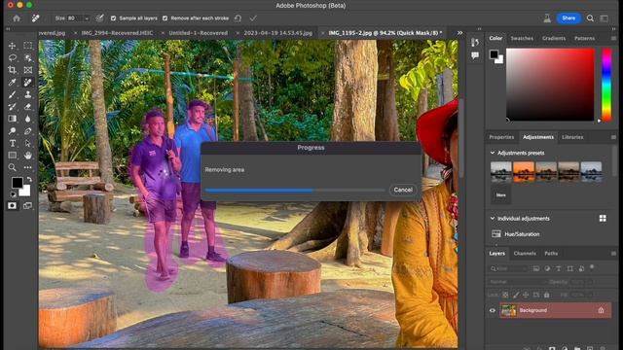The image size is (623, 350).
Task: Switch to the 2023-04-19 14.53.45.jpg tab
Action: (278, 33)
